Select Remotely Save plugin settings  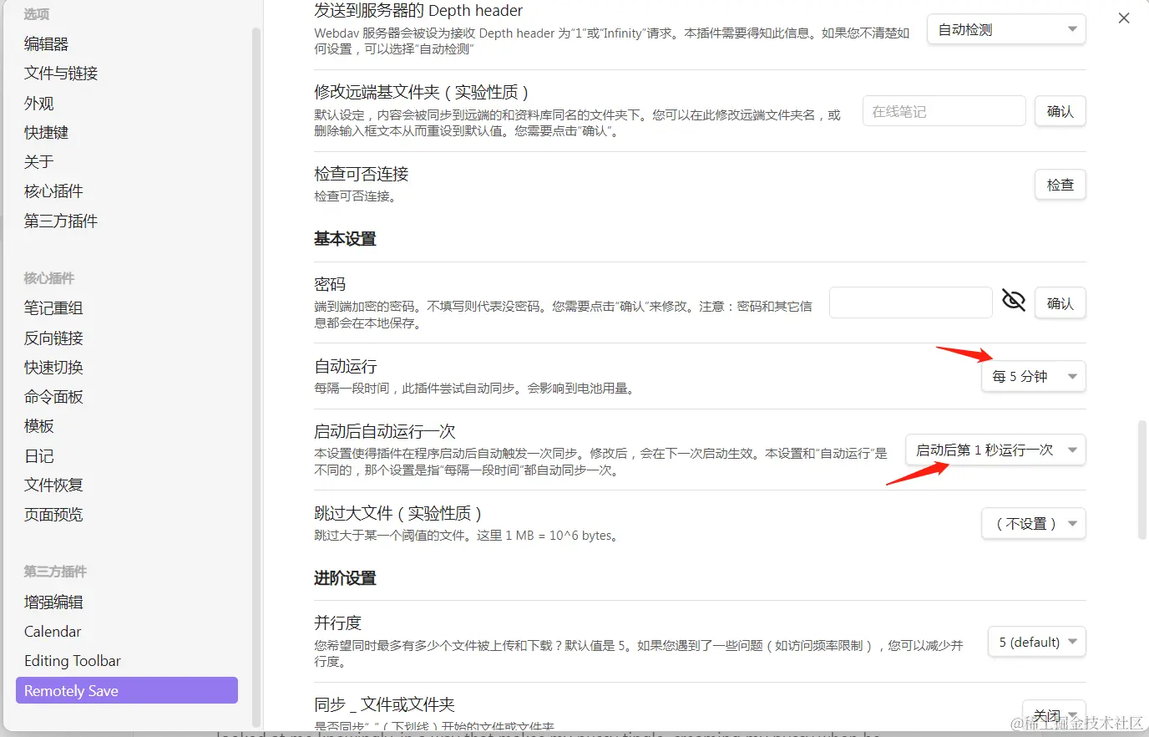click(127, 690)
